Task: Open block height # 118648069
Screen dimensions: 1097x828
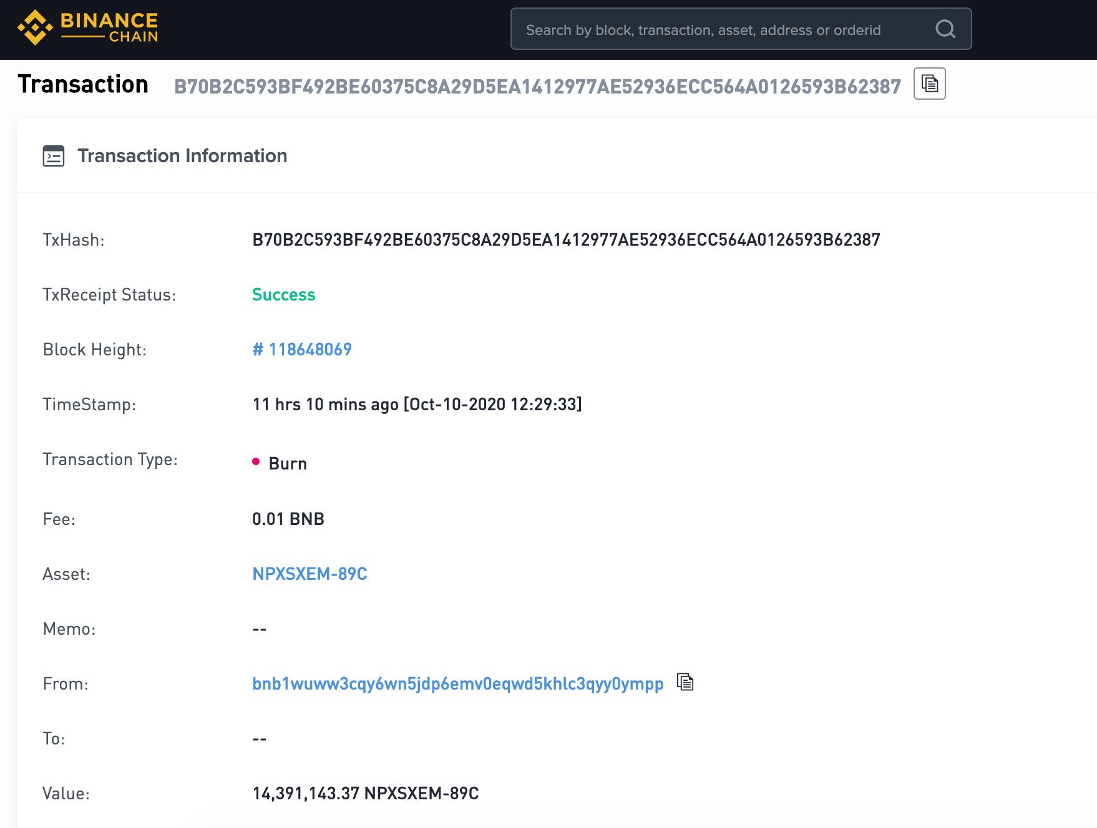Action: tap(302, 350)
